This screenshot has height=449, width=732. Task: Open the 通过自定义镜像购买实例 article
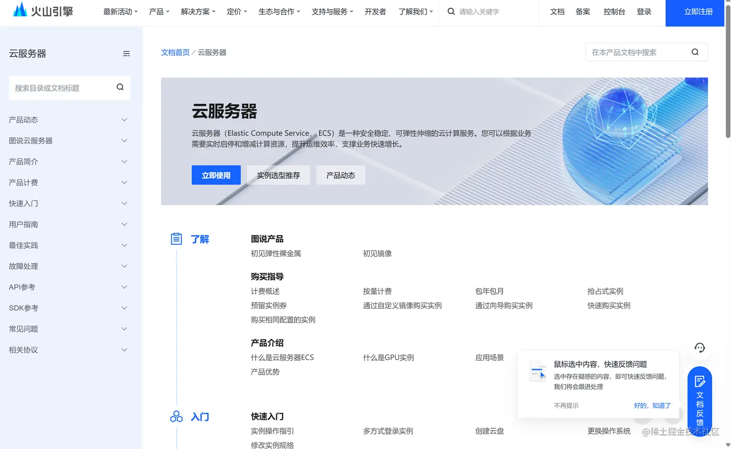(402, 305)
